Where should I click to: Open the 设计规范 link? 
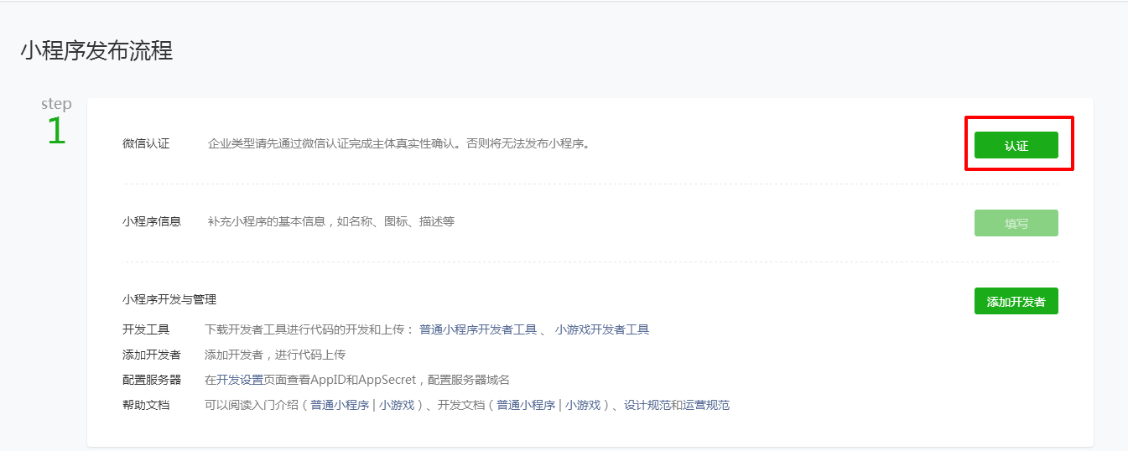(x=647, y=405)
